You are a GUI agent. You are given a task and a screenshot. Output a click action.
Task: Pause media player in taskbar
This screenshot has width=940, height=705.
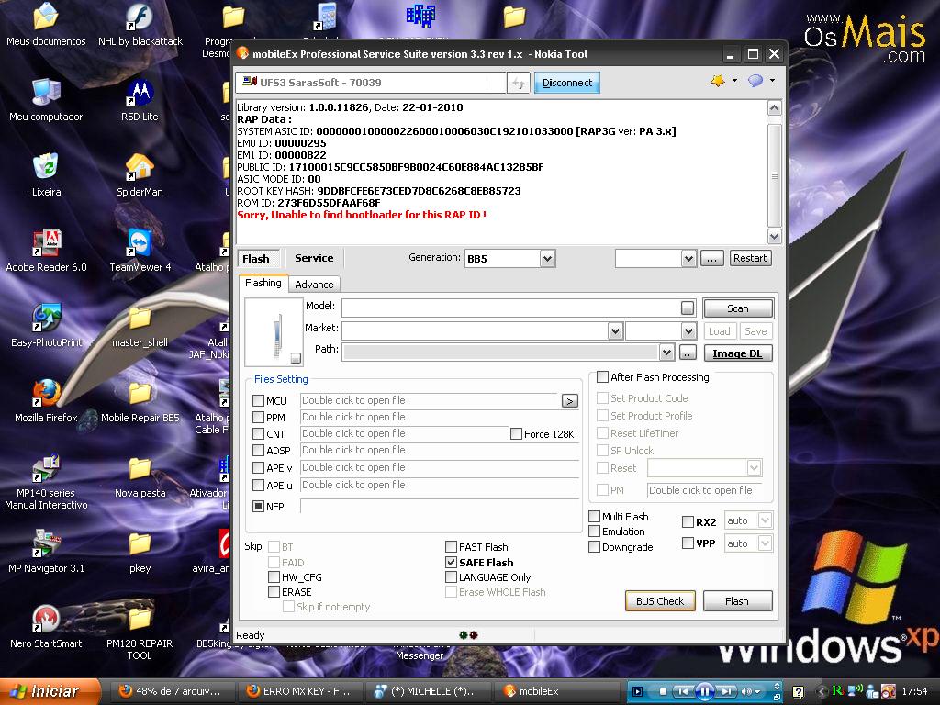pos(704,692)
